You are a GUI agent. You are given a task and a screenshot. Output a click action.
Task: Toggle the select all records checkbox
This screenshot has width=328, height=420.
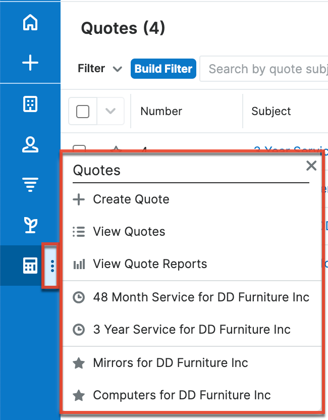pos(83,112)
